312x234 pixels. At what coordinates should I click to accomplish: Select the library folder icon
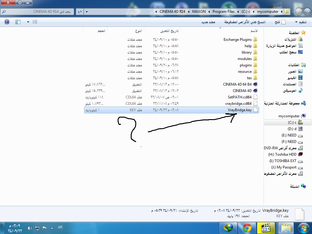(255, 52)
